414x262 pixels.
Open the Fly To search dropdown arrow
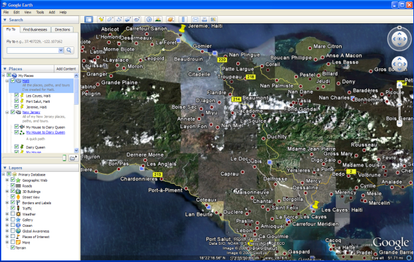point(61,50)
